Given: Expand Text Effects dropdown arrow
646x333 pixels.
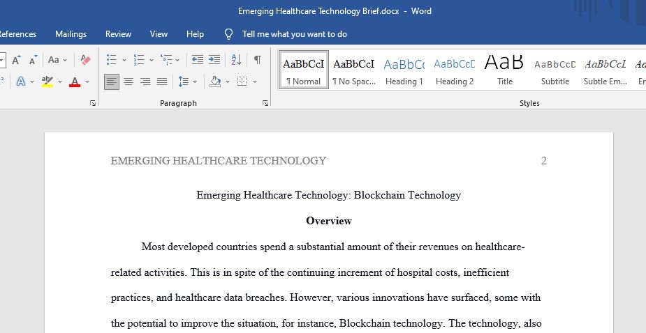Looking at the screenshot, I should tap(32, 82).
